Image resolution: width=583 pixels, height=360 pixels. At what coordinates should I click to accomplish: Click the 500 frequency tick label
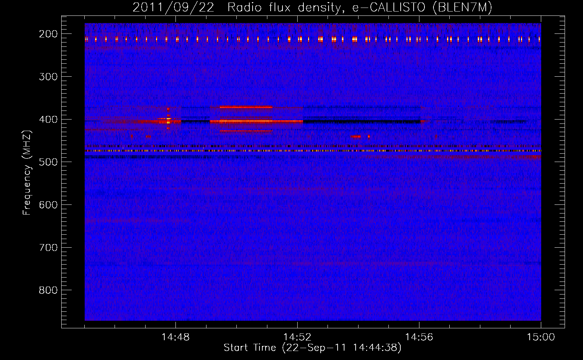coord(48,162)
